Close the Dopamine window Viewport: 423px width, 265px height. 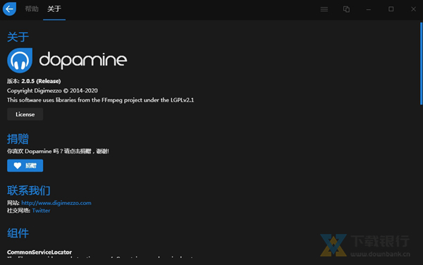tap(413, 9)
